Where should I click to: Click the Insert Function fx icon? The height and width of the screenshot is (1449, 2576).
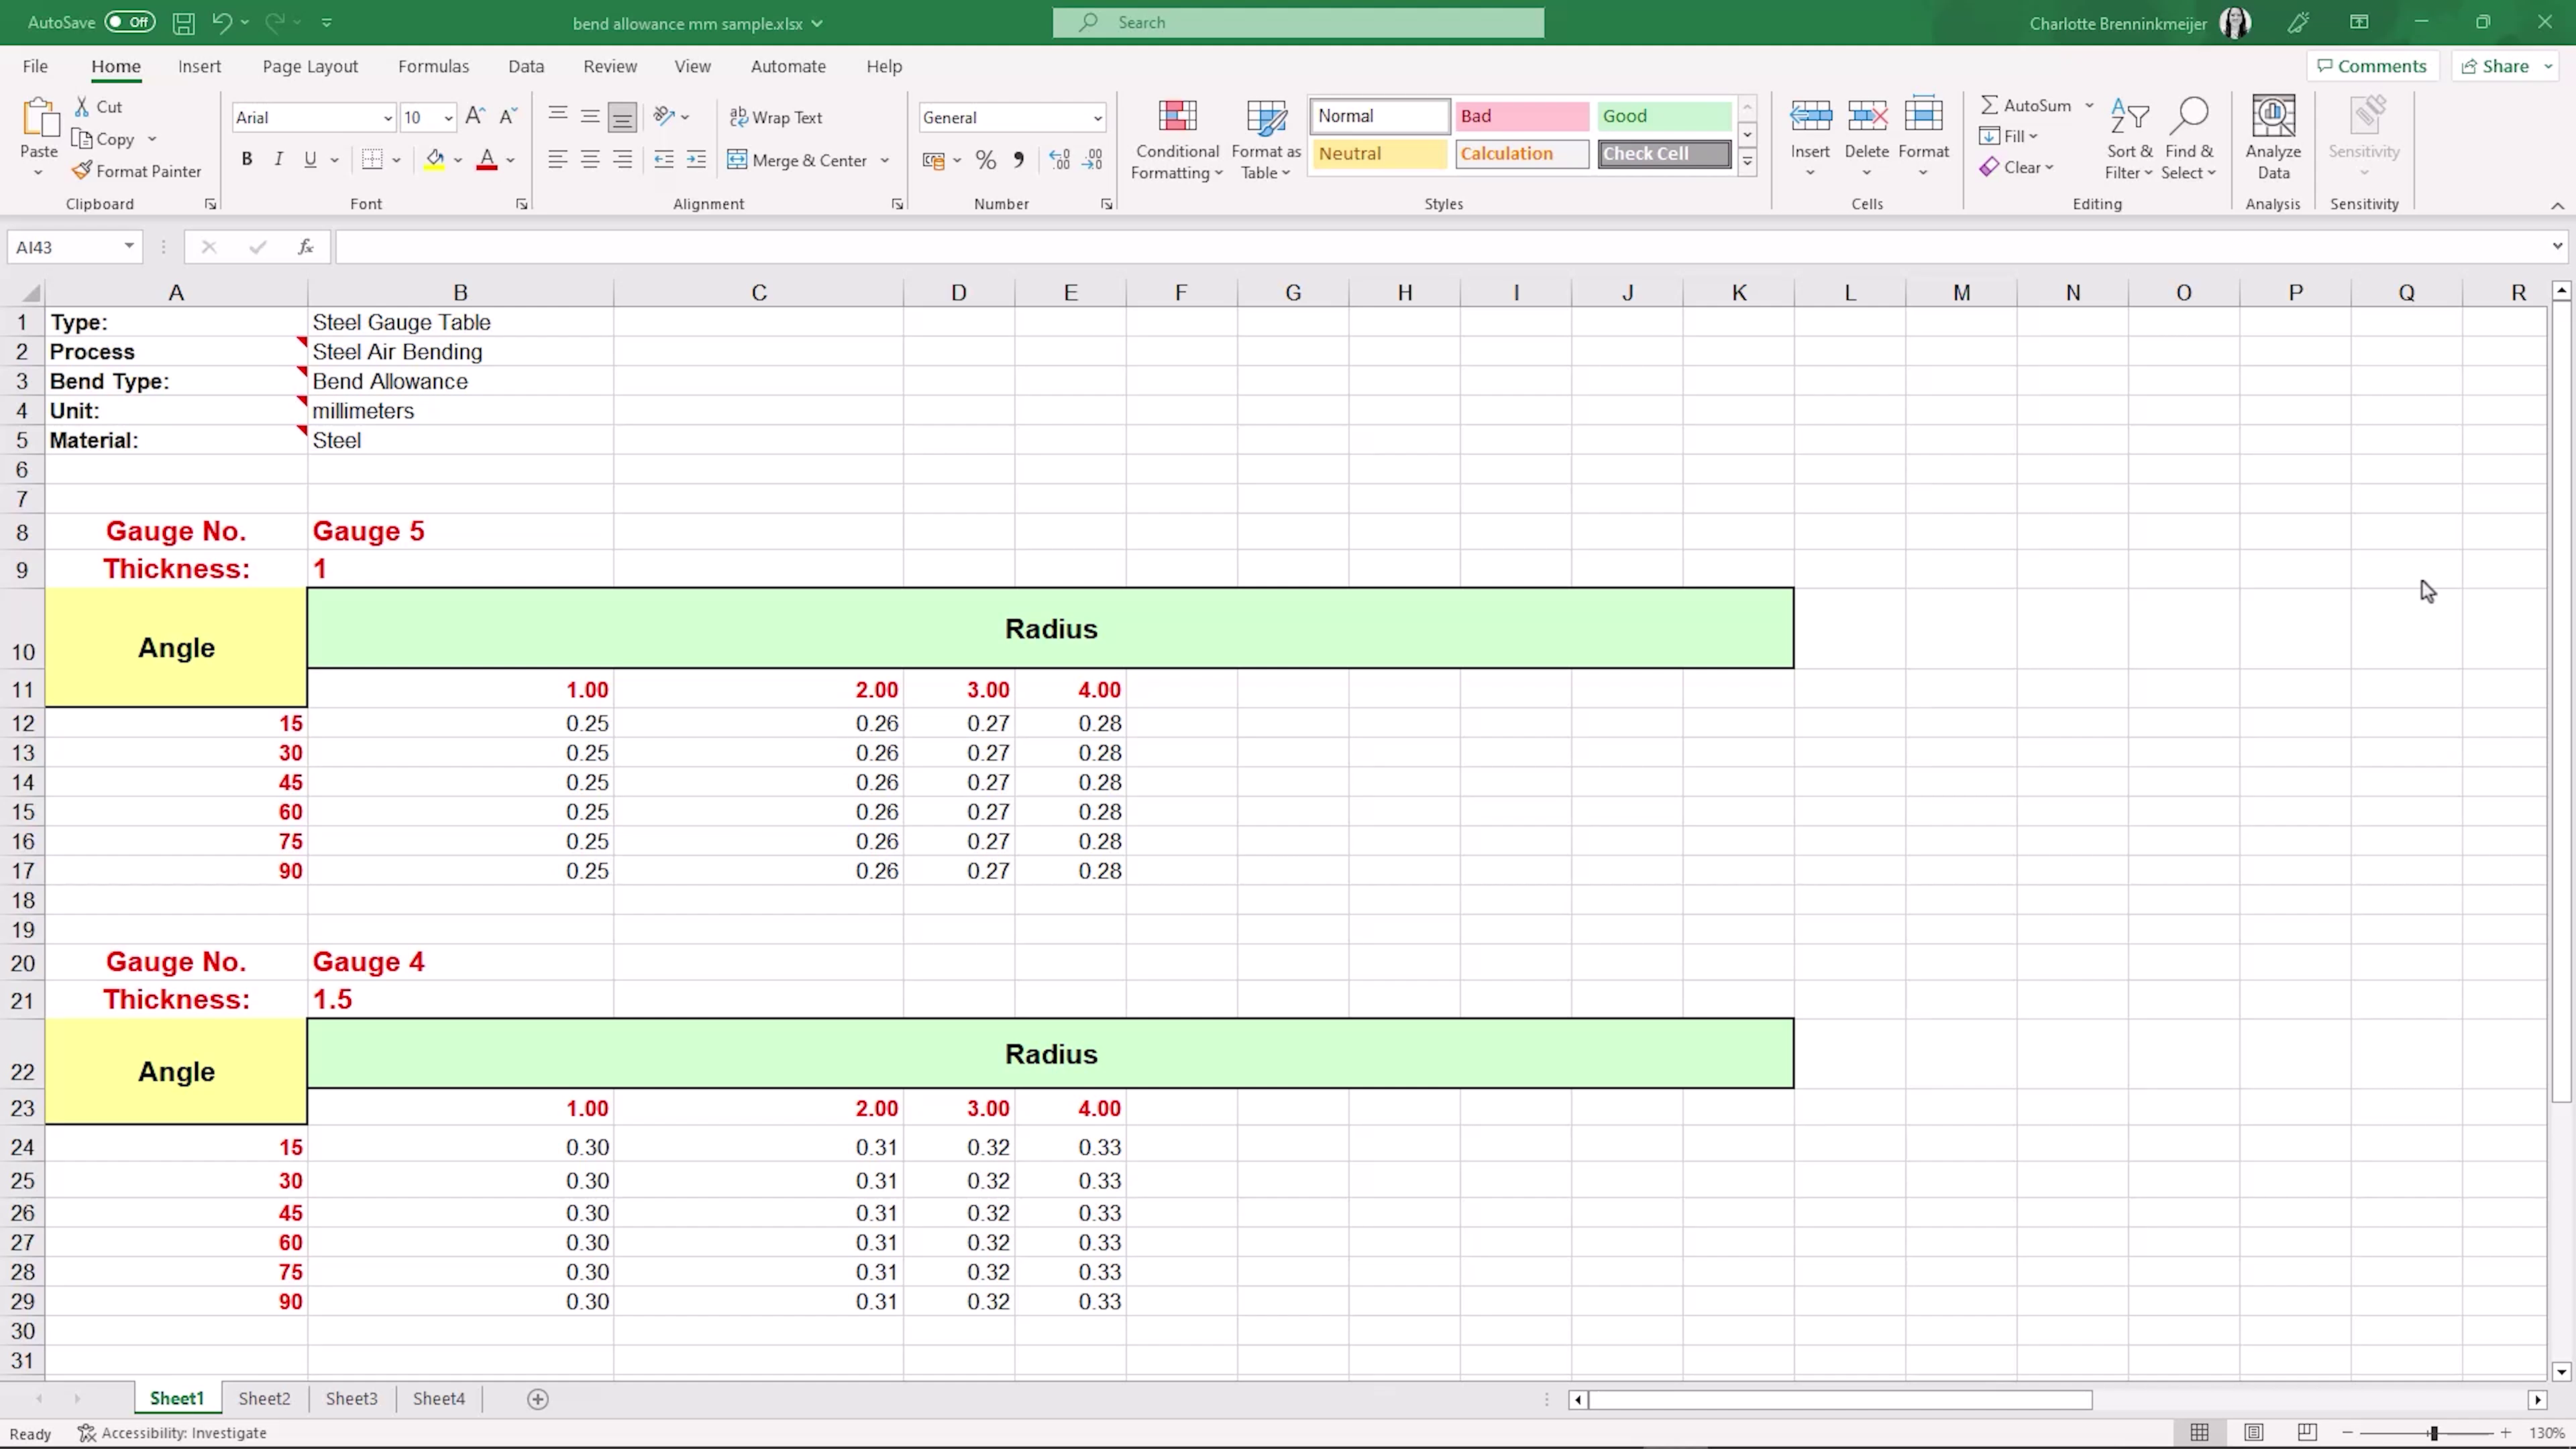306,247
